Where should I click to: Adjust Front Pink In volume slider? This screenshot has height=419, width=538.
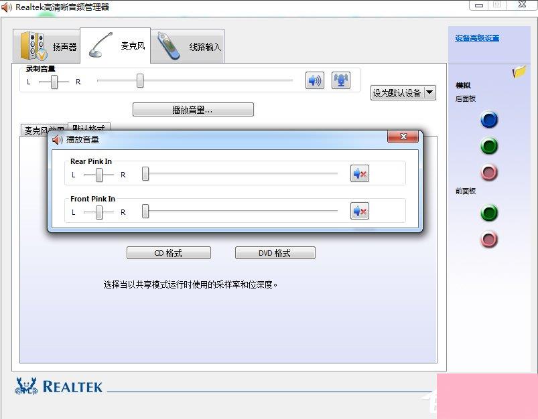click(145, 211)
